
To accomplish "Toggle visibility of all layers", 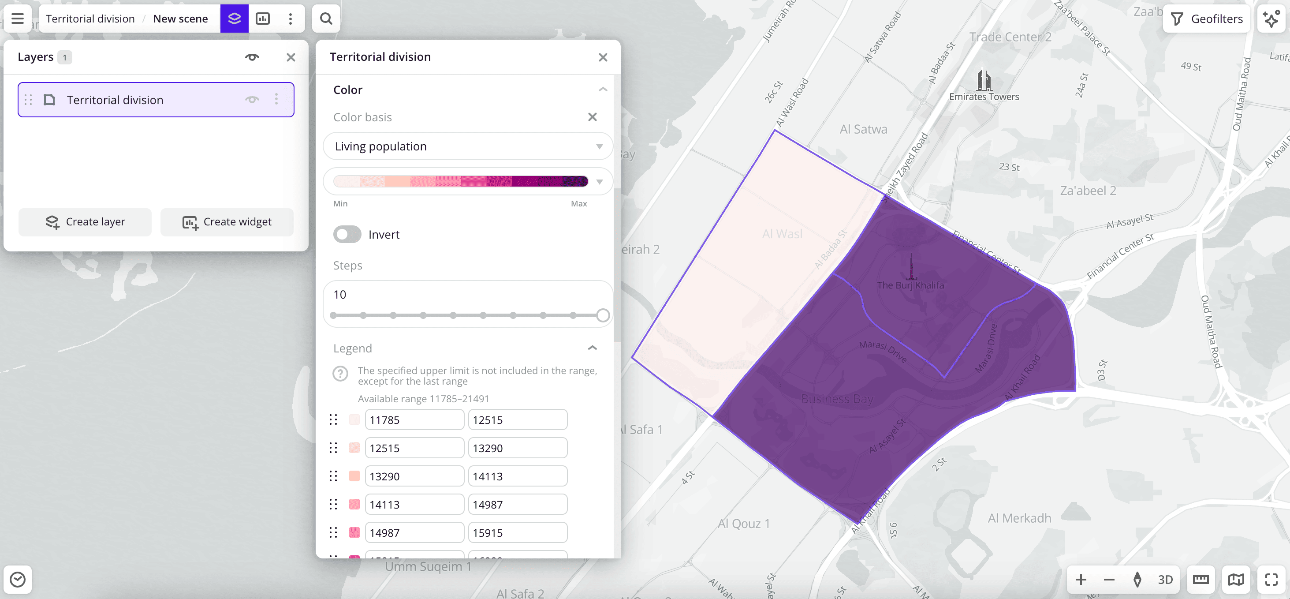I will (x=252, y=57).
